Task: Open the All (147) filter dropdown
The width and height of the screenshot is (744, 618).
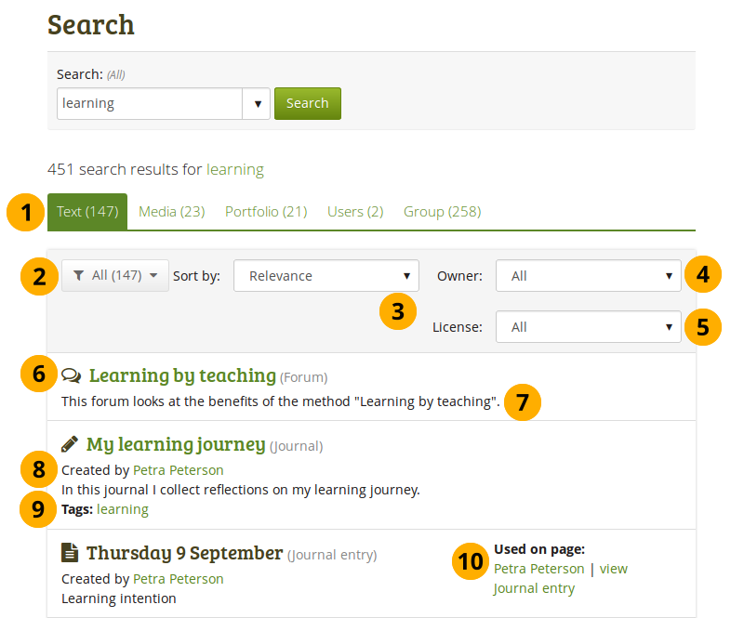Action: coord(115,275)
